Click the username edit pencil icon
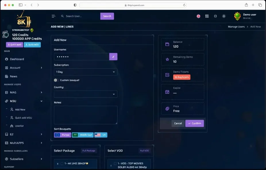This screenshot has height=170, width=266. (113, 57)
